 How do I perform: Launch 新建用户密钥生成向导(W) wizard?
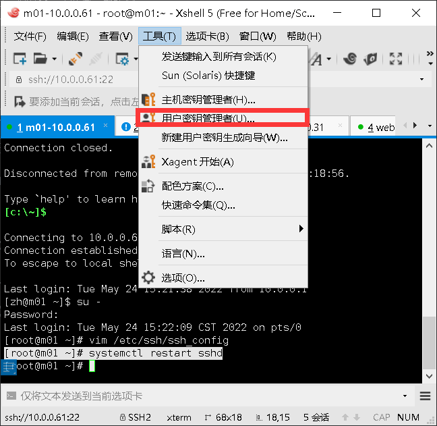click(x=223, y=138)
